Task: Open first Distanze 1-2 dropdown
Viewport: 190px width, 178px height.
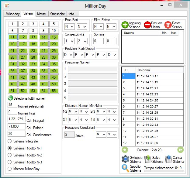Action: (x=73, y=111)
